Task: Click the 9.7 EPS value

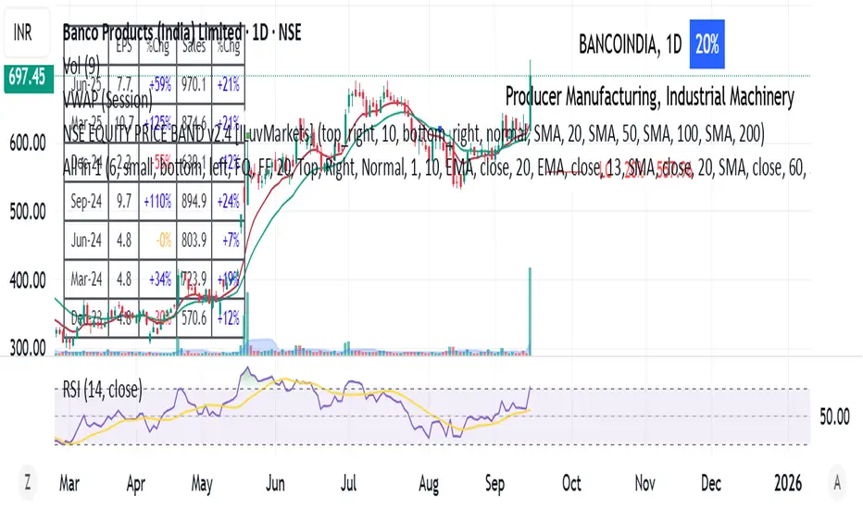Action: click(x=124, y=202)
